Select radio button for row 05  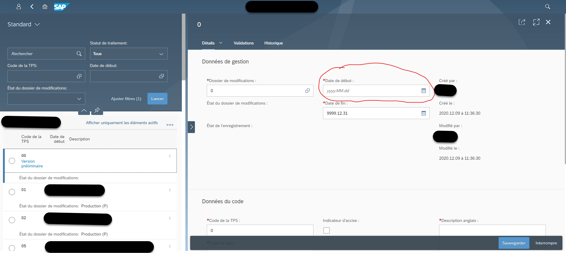click(12, 248)
